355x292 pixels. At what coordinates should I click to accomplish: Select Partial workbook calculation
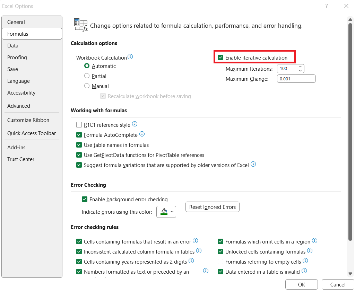87,76
